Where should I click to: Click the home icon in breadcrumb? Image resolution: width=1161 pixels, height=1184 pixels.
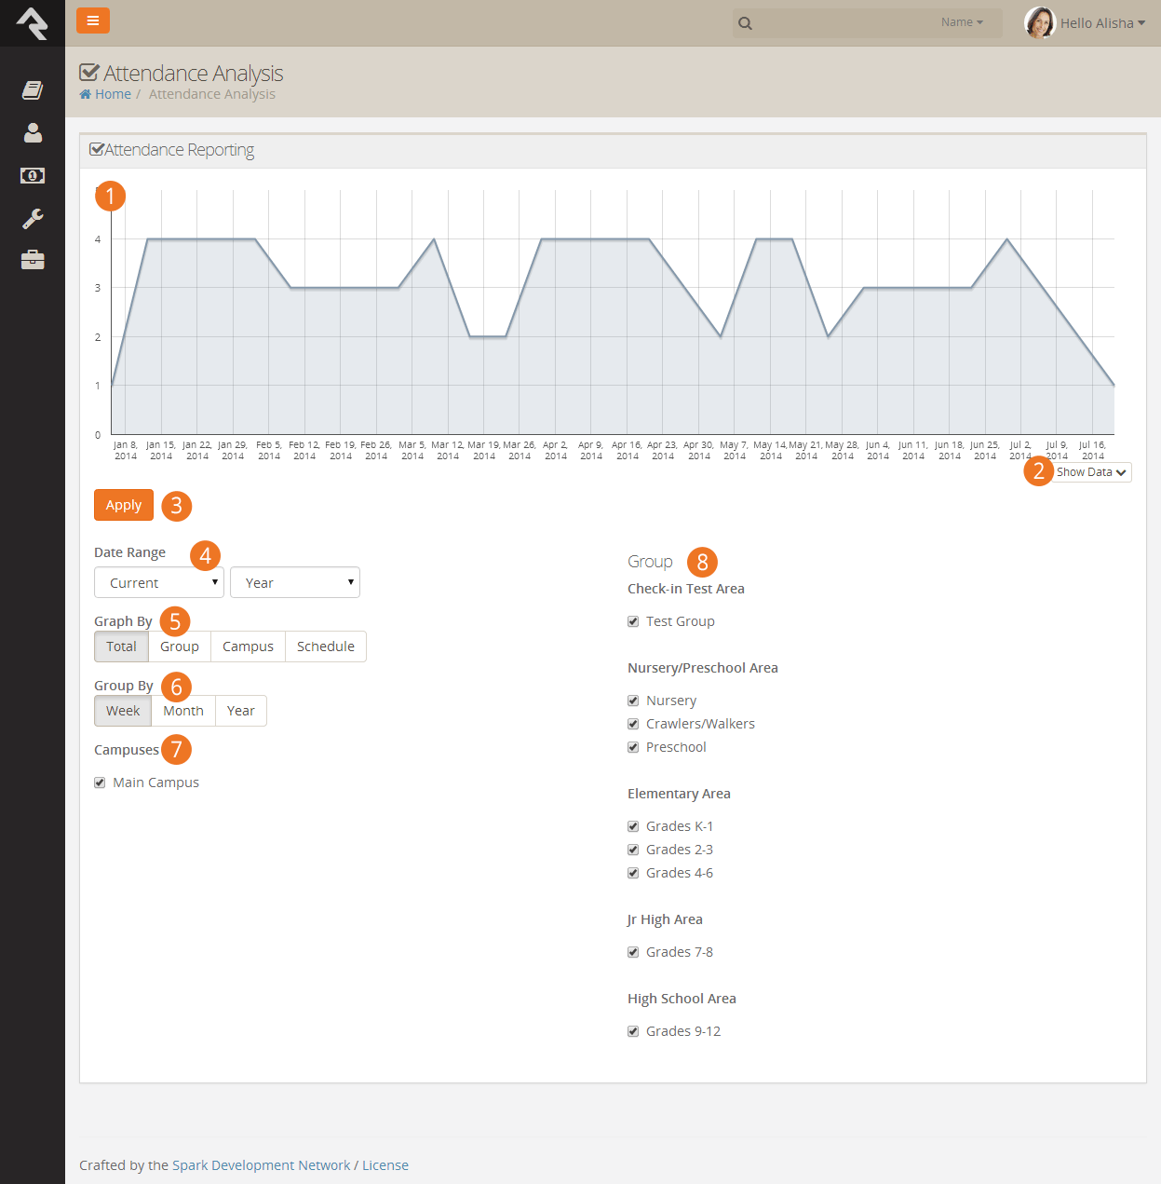click(x=86, y=94)
